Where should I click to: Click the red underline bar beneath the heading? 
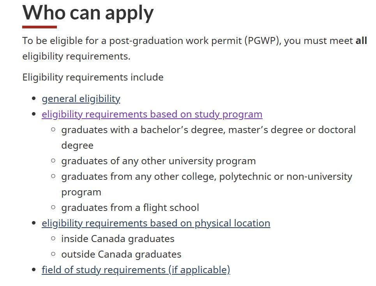click(x=39, y=27)
